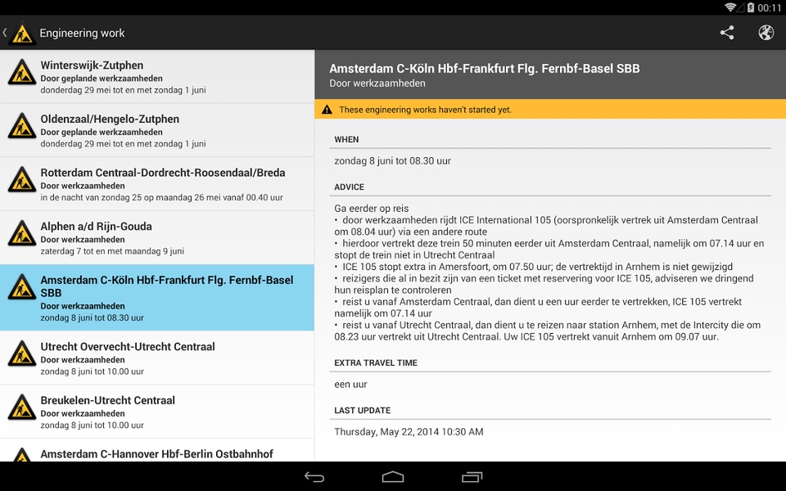Open the Alphen a/d Rijn-Gouda title
The image size is (786, 491).
[97, 226]
